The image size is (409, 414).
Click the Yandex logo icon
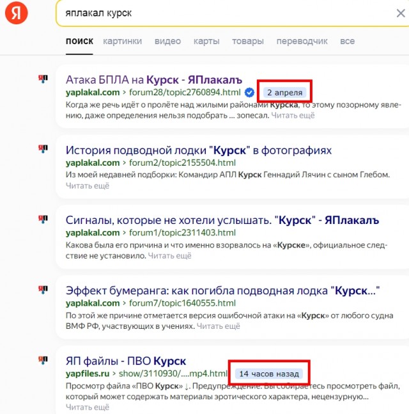tap(17, 12)
